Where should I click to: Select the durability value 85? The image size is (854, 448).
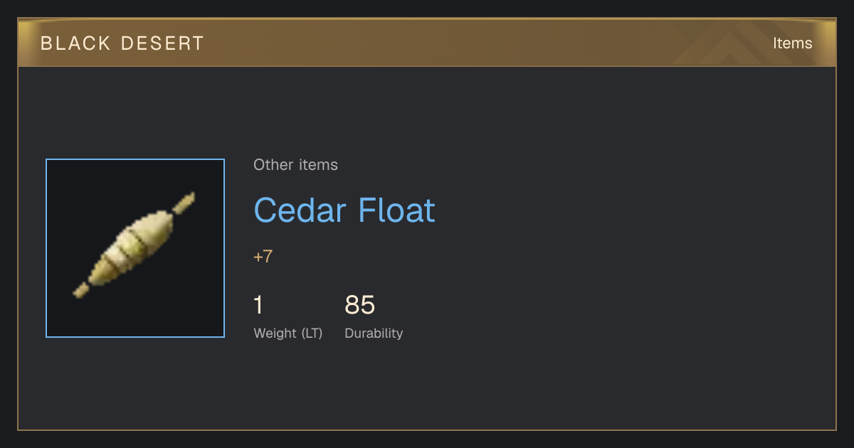click(x=360, y=305)
